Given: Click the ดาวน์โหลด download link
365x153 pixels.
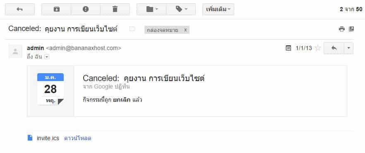Looking at the screenshot, I should click(78, 139).
